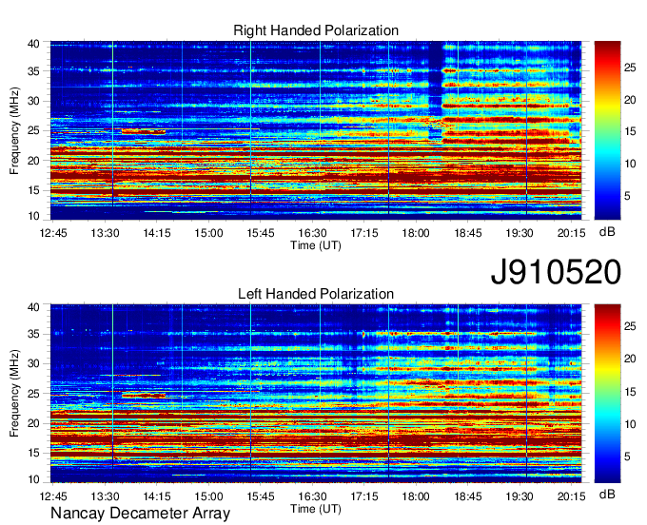Viewport: 647px width, 525px height.
Task: Click 18:45 tick on Right Handed plot
Action: (x=468, y=233)
